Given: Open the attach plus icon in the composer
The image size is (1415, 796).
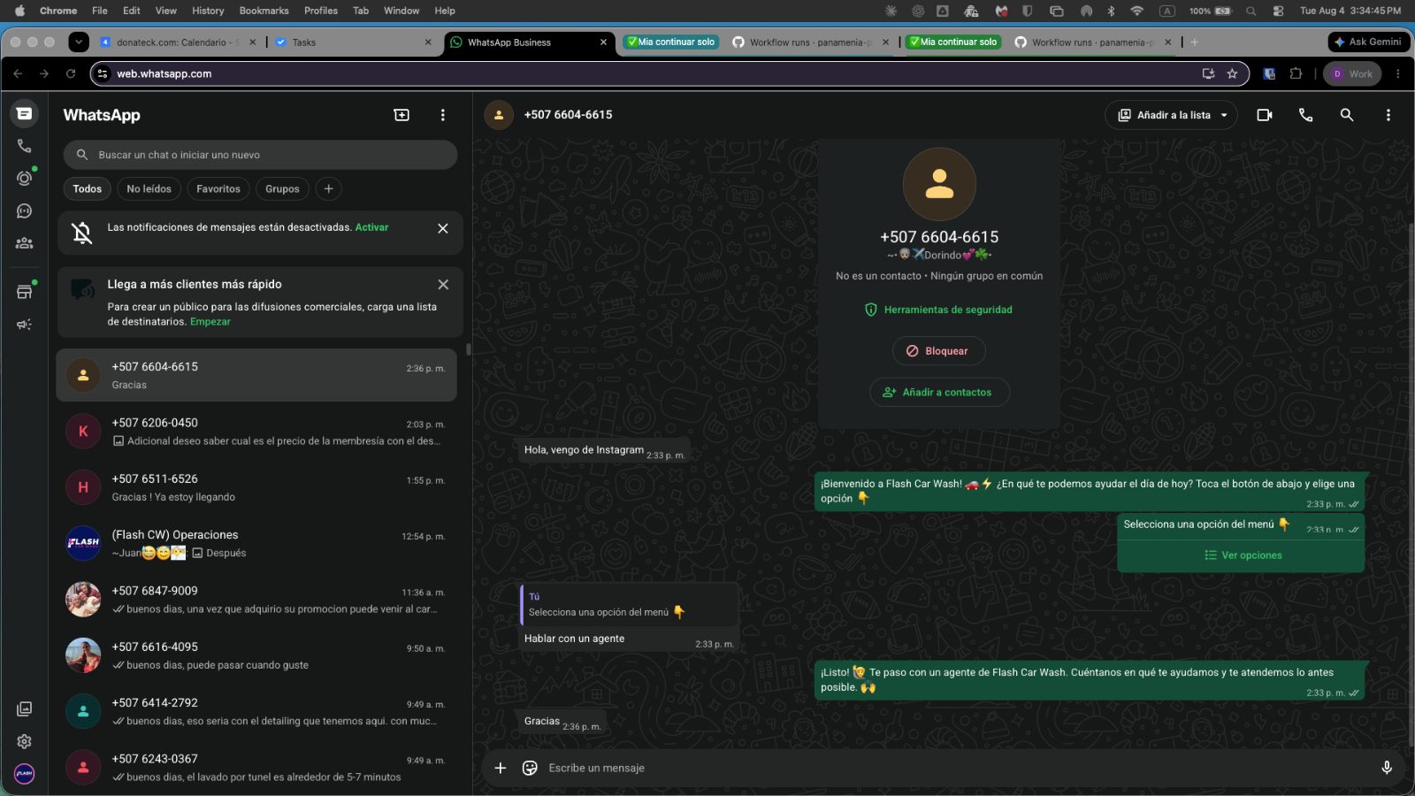Looking at the screenshot, I should point(501,768).
